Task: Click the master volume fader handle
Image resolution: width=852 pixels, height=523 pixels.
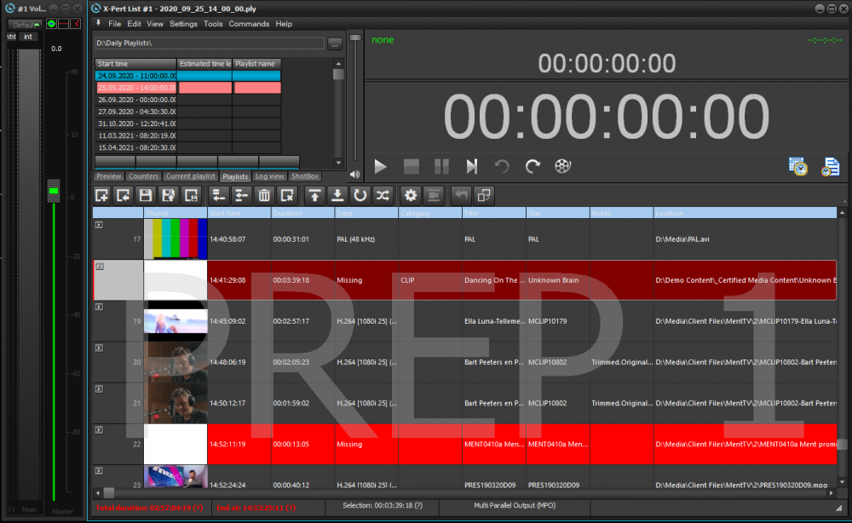Action: click(x=54, y=191)
